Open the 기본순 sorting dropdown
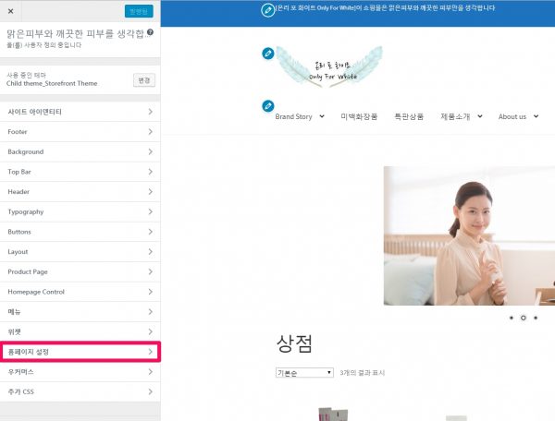Image resolution: width=555 pixels, height=421 pixels. pos(304,373)
